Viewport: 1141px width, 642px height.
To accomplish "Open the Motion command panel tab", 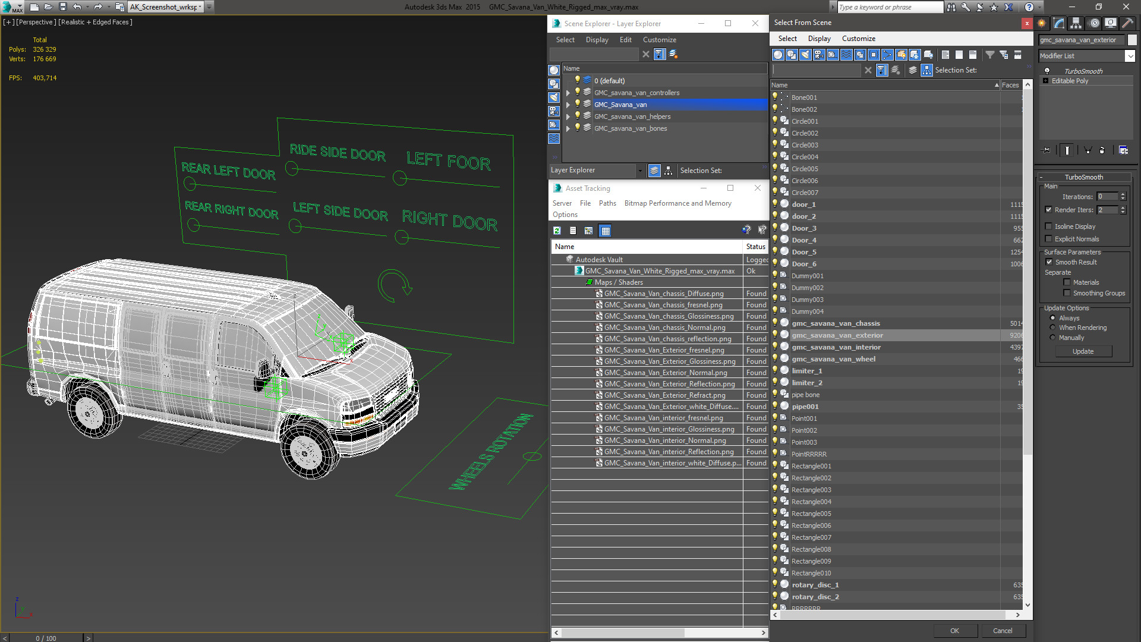I will click(x=1094, y=23).
